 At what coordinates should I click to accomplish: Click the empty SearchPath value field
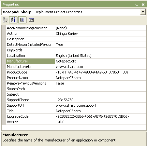click(101, 89)
